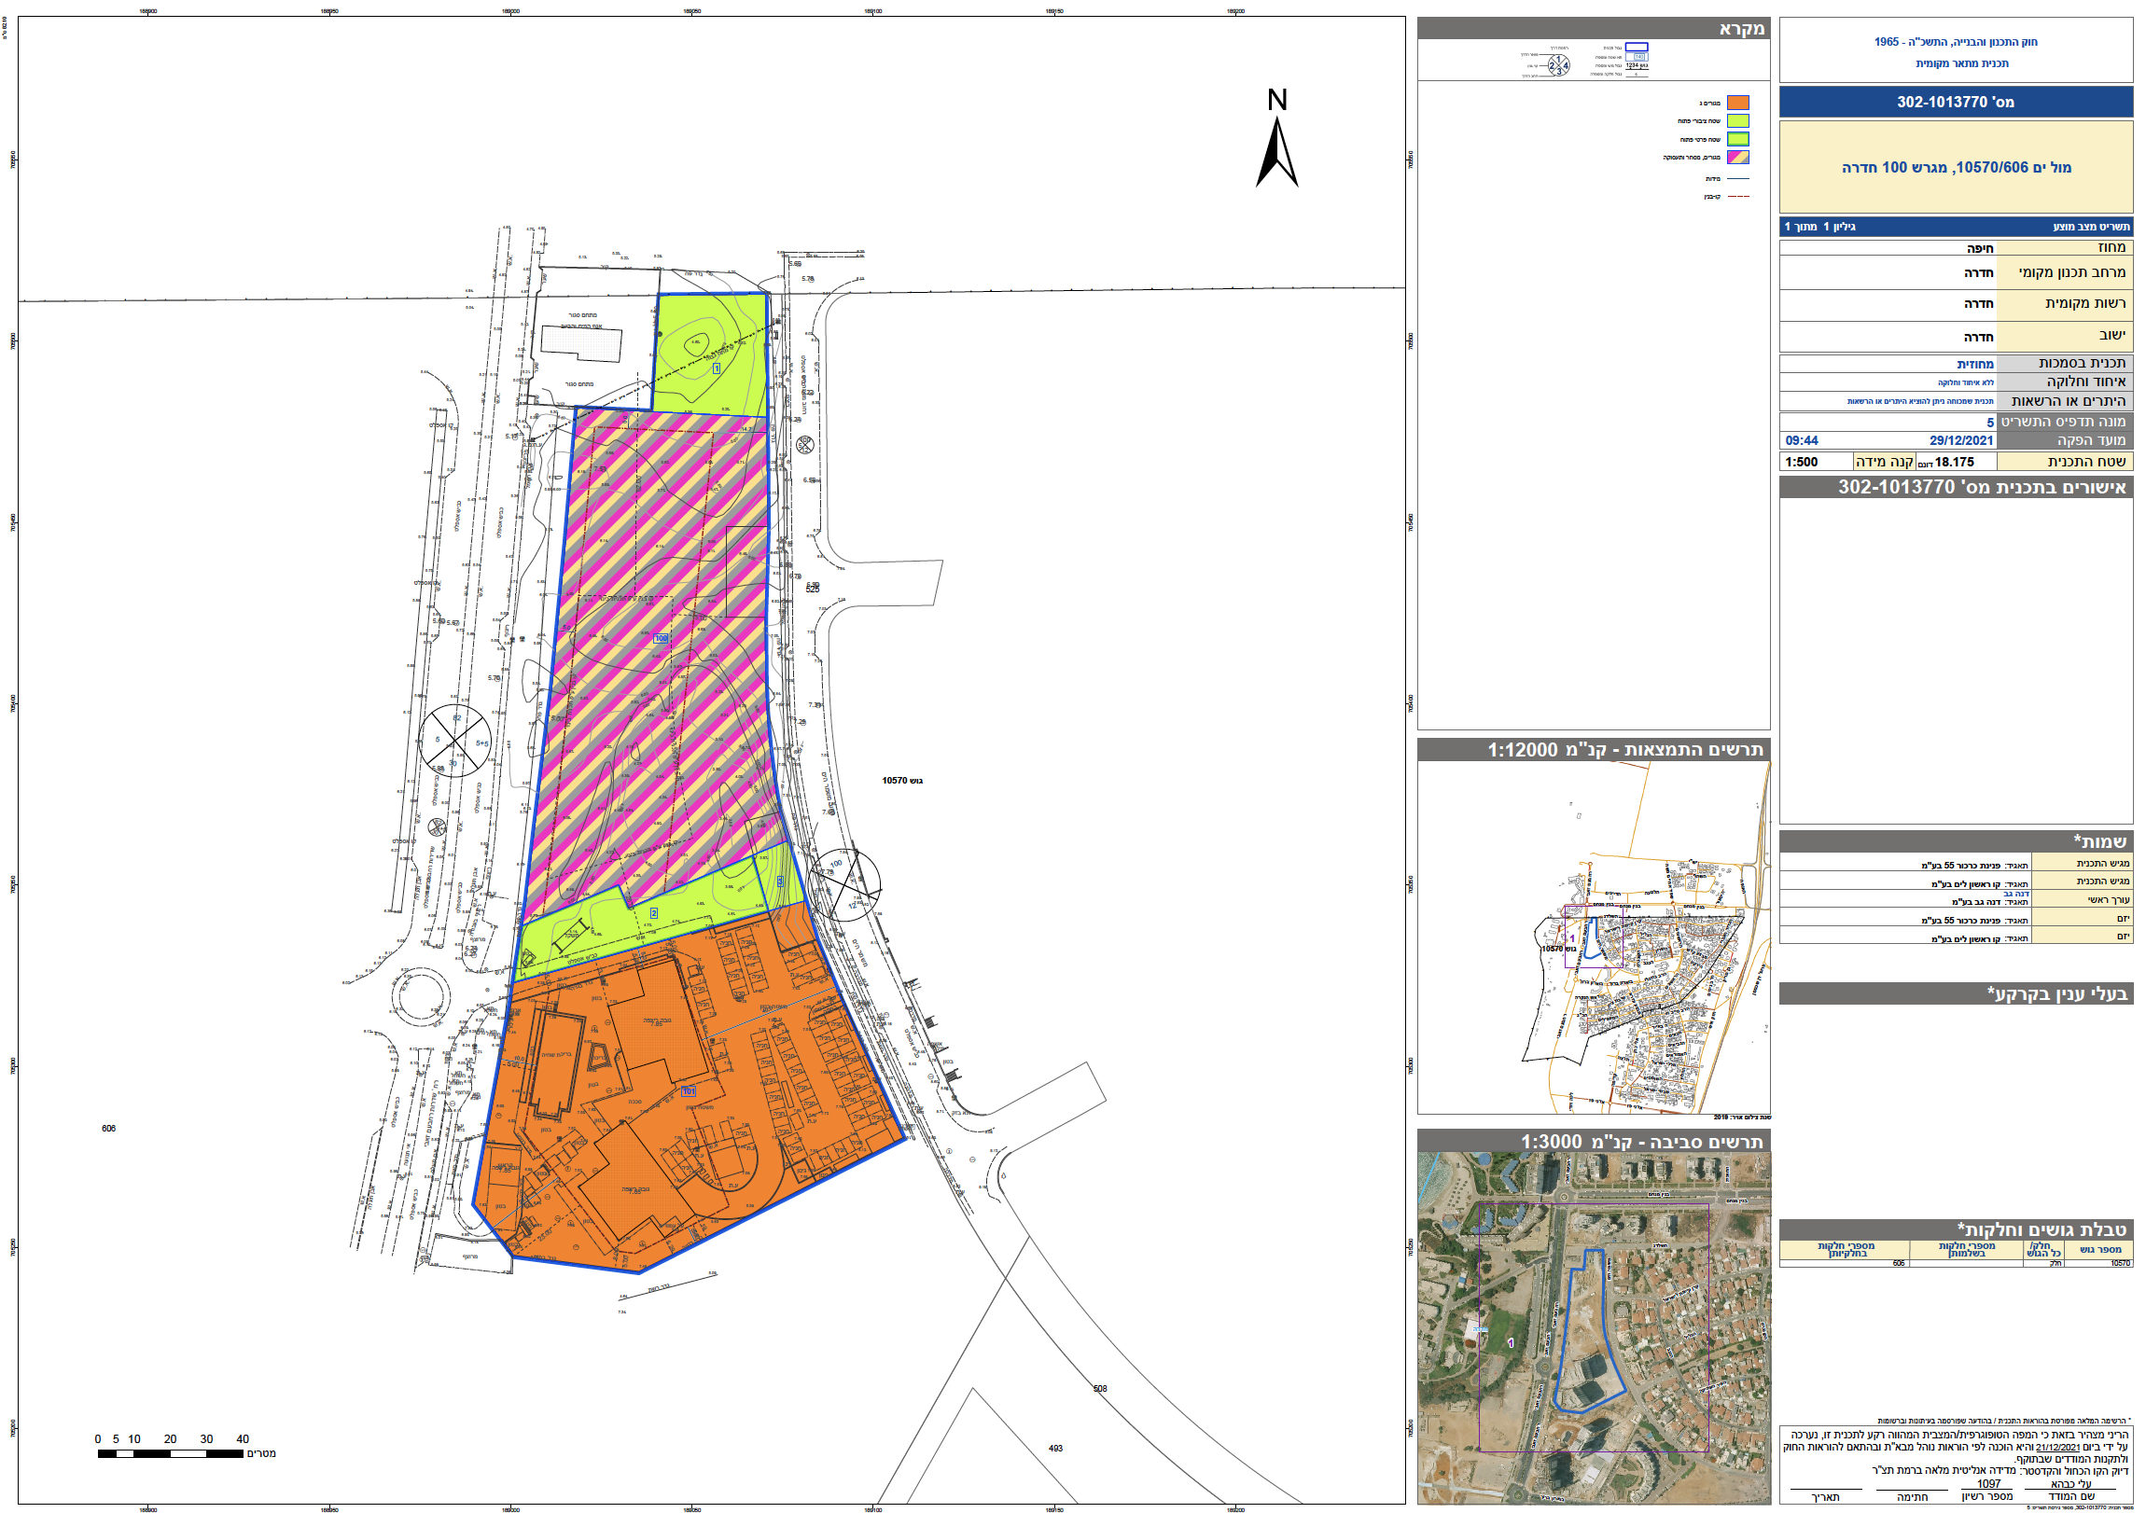Click the טבלת גושים וחלקות header
The image size is (2146, 1513).
click(x=1956, y=1228)
